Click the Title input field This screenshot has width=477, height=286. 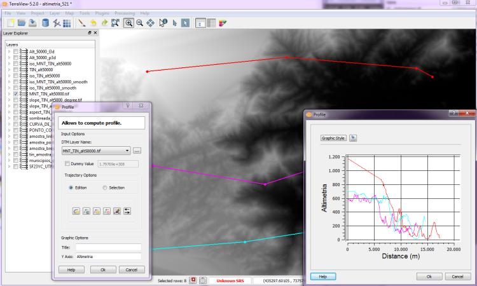(108, 247)
